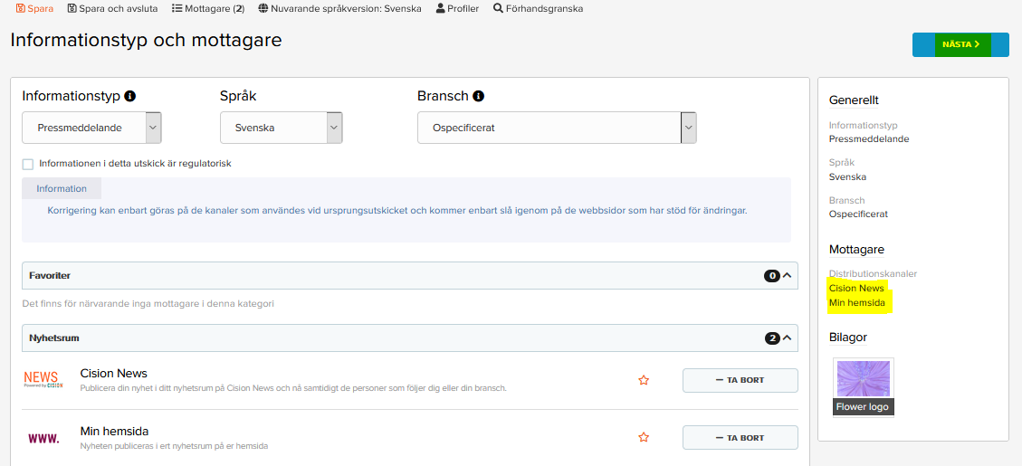Click Förhandsgranska preview in toolbar
This screenshot has height=466, width=1022.
tap(539, 9)
